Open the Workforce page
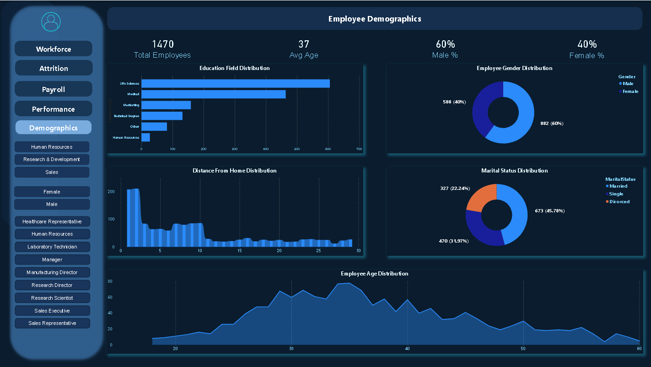651x367 pixels. [54, 49]
